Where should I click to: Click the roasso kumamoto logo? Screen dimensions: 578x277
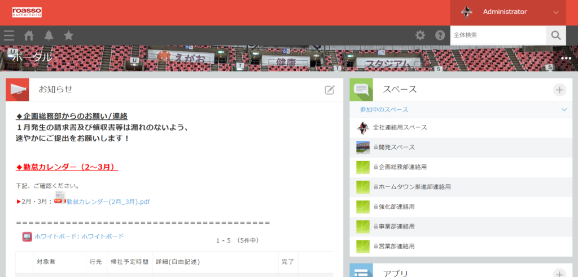tap(27, 12)
